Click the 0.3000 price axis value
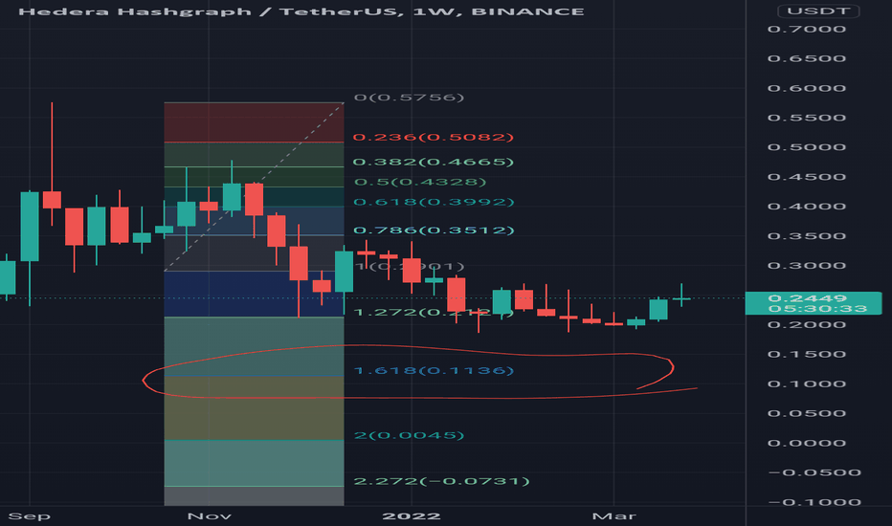This screenshot has width=892, height=526. point(807,266)
